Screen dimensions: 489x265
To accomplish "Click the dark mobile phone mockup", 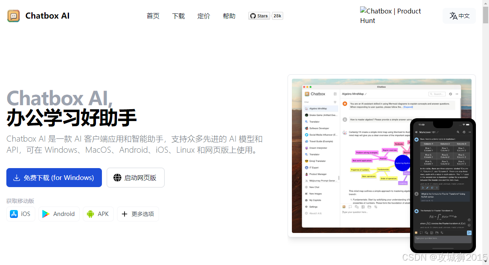I will pyautogui.click(x=443, y=185).
